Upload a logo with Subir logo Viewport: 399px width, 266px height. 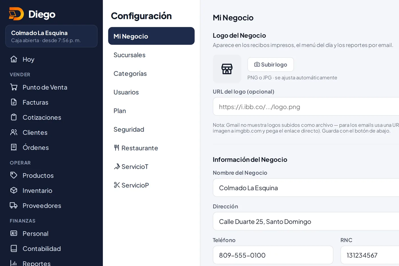click(270, 64)
